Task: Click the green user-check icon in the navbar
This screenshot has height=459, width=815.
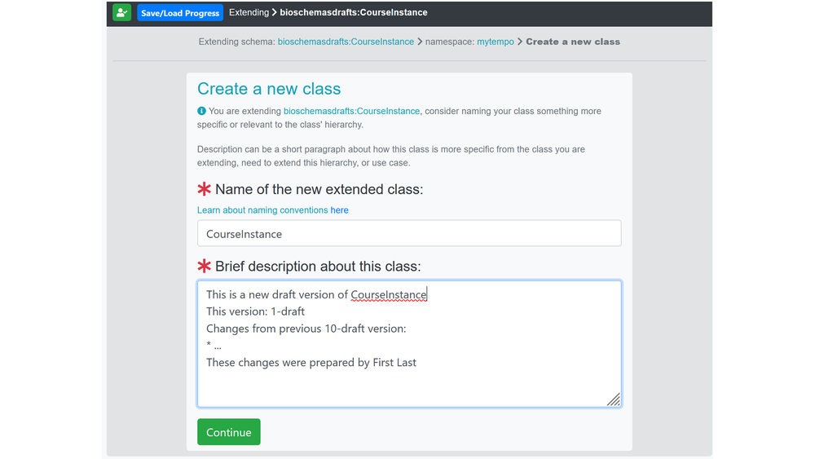Action: tap(121, 12)
